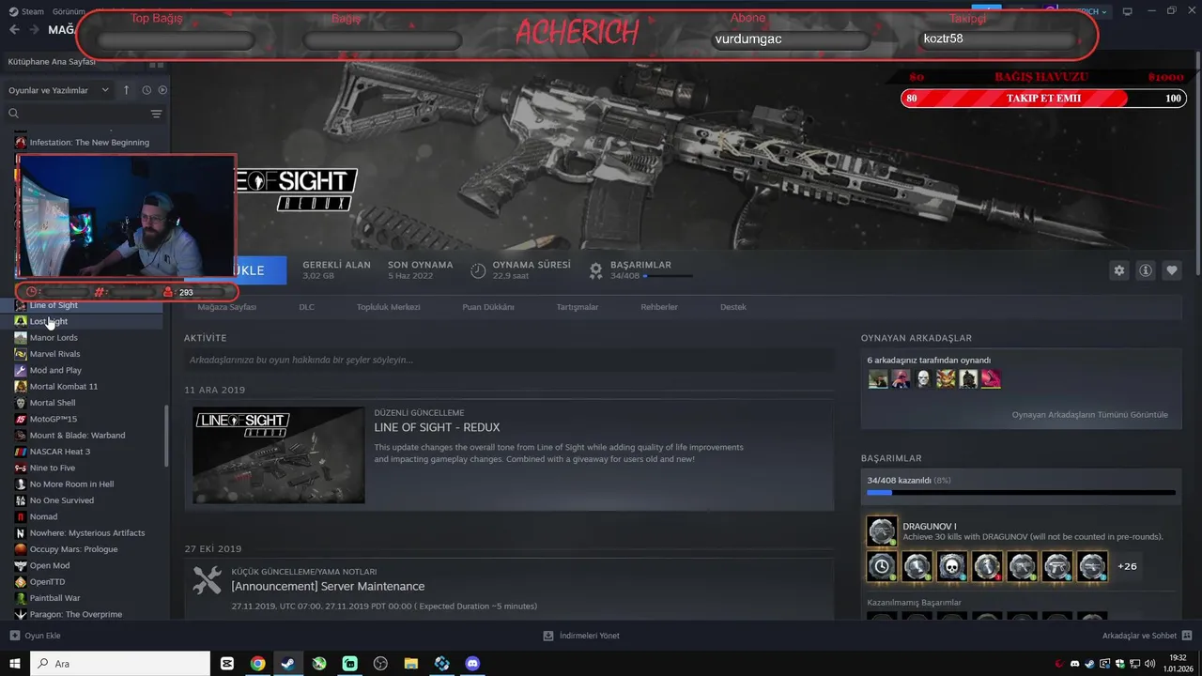Screen dimensions: 1202x676
Task: Go forward using the Steam forward arrow
Action: (x=34, y=30)
